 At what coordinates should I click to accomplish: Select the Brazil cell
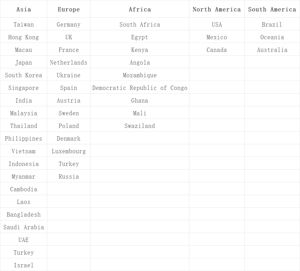[272, 24]
